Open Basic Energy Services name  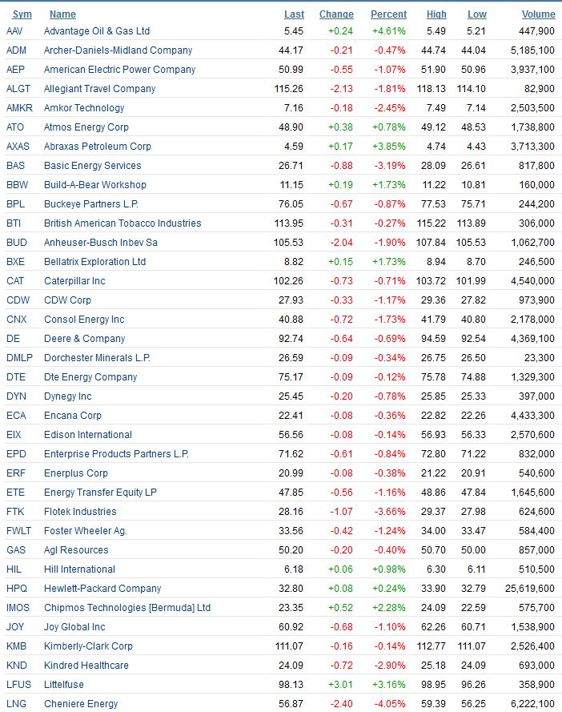93,165
